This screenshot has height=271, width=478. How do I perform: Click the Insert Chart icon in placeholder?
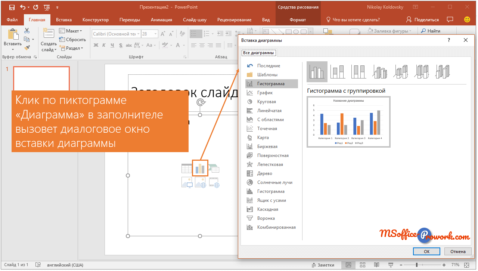[200, 168]
